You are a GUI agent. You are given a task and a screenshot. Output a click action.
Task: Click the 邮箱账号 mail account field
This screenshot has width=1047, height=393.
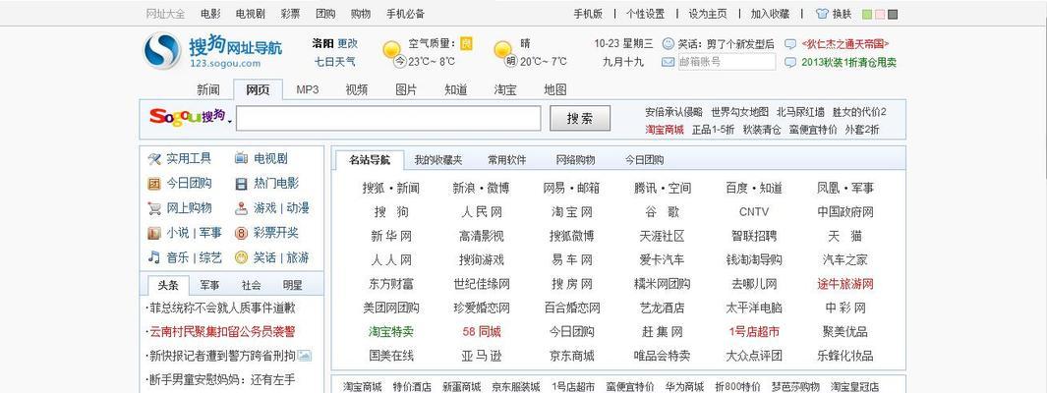(x=727, y=62)
